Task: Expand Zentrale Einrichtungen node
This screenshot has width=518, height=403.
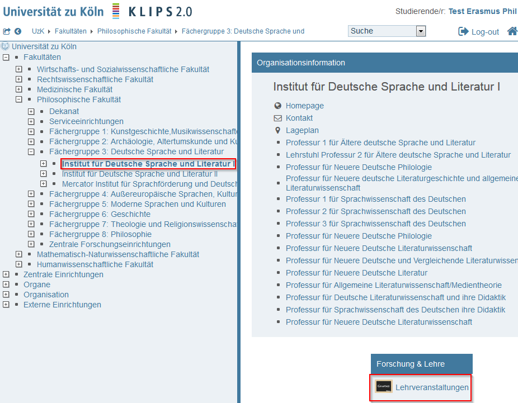Action: coord(6,274)
